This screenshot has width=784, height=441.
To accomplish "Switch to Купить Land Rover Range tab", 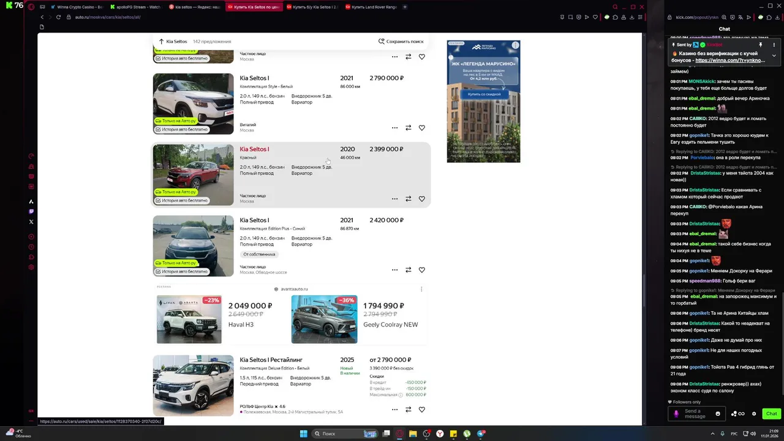I will coord(371,7).
